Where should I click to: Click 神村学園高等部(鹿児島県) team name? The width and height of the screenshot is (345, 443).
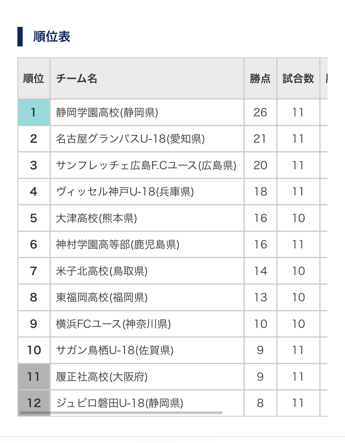(118, 245)
